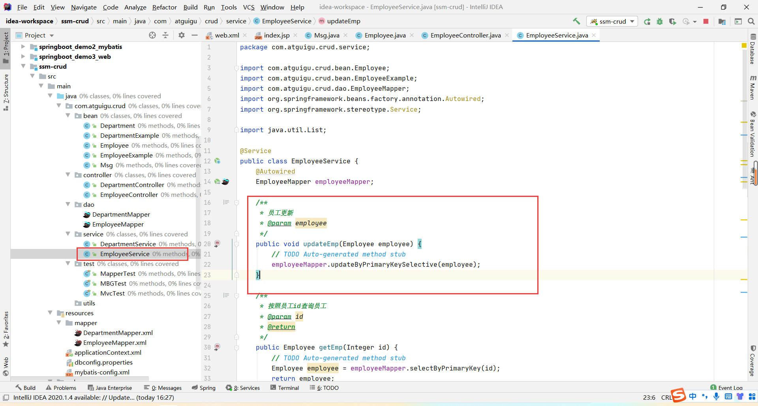Click the yellow inspection warning indicator

point(744,46)
